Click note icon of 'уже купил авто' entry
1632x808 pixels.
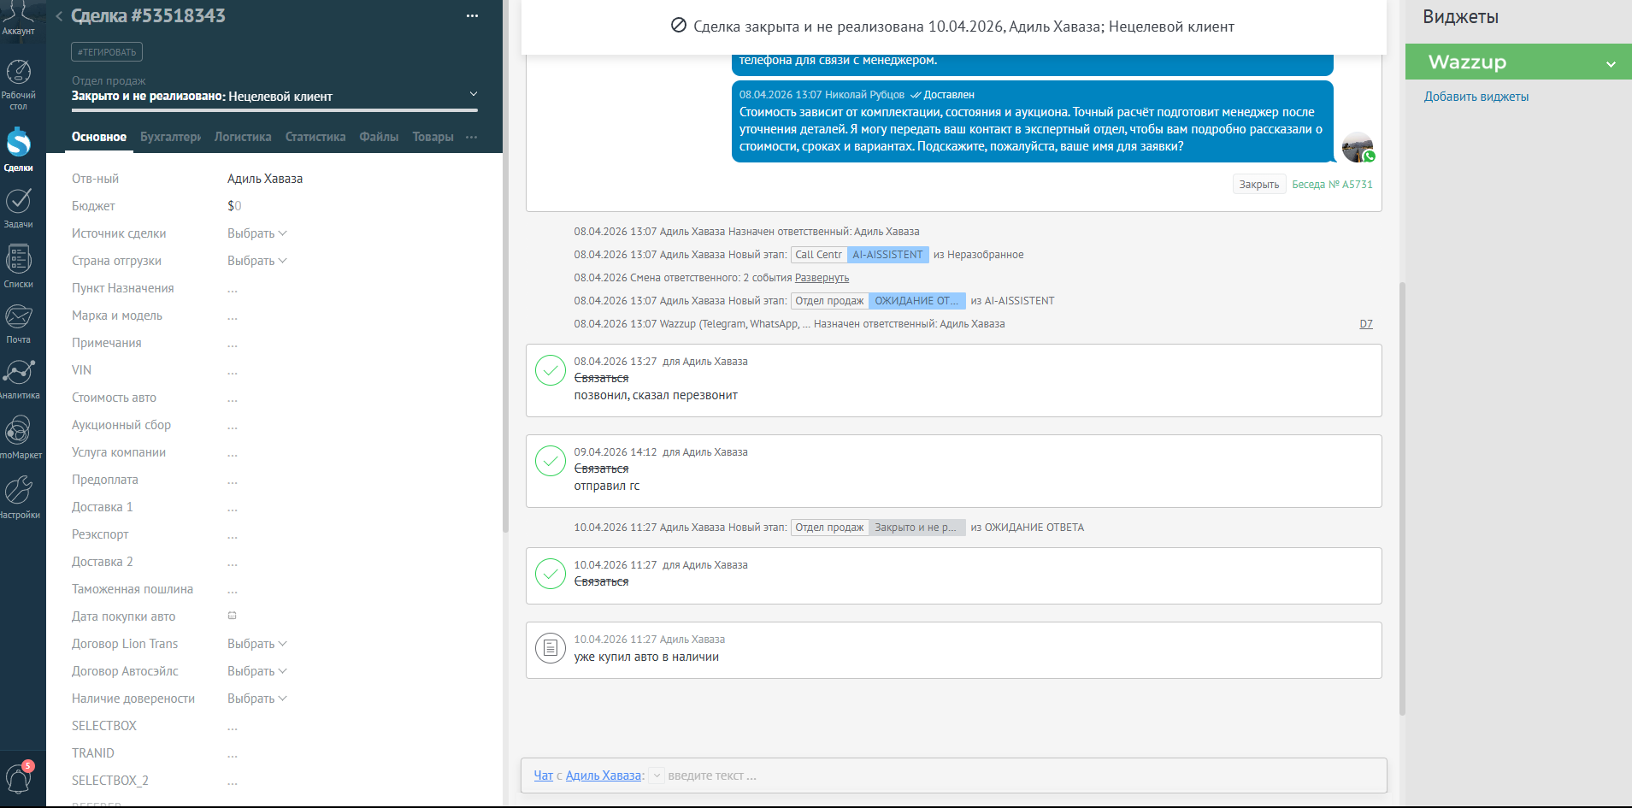click(550, 648)
